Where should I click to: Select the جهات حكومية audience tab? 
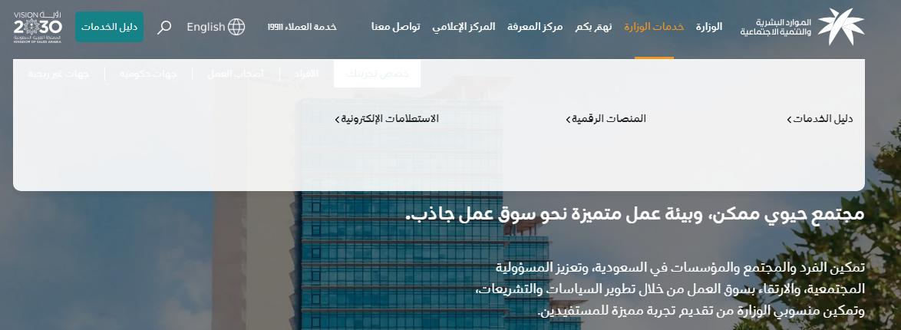pyautogui.click(x=148, y=74)
